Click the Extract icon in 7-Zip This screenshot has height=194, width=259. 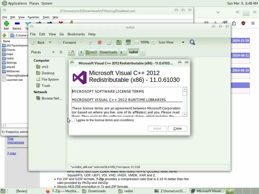click(x=17, y=23)
